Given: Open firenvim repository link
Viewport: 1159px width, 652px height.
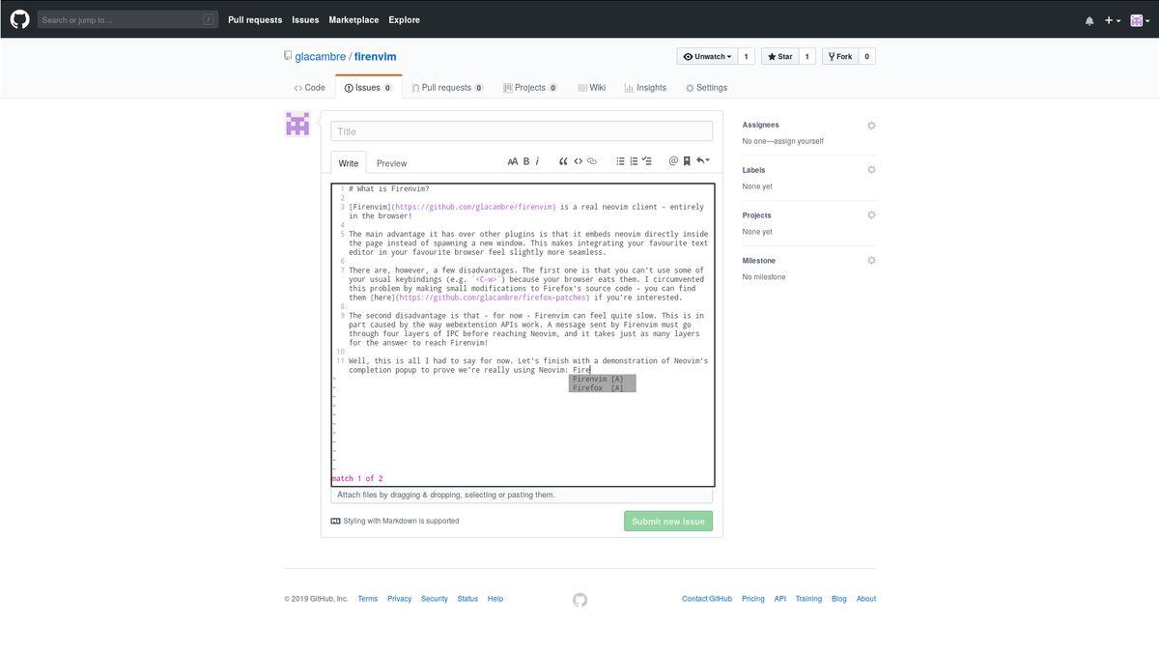Looking at the screenshot, I should [375, 57].
